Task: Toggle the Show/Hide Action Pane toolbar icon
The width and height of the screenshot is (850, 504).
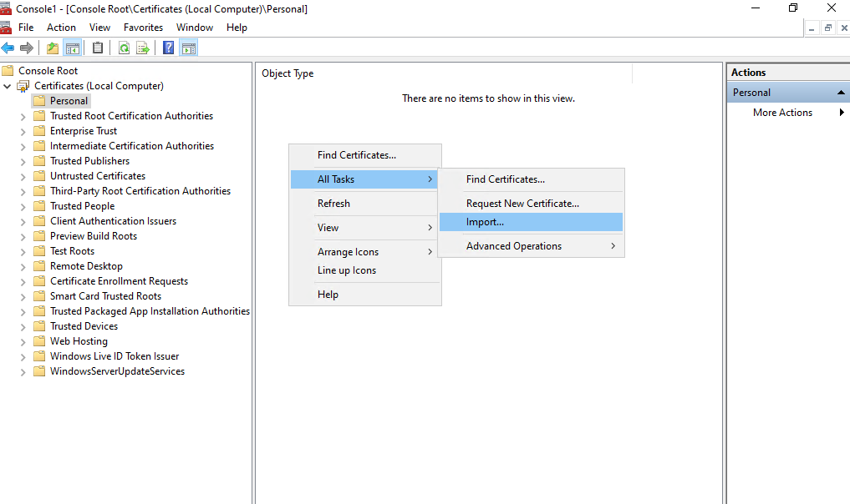Action: [x=189, y=48]
